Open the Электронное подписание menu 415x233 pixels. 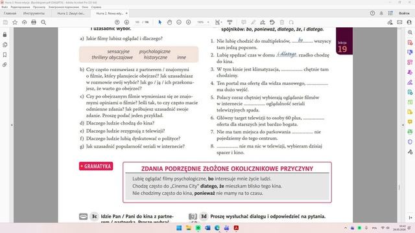coord(64,7)
